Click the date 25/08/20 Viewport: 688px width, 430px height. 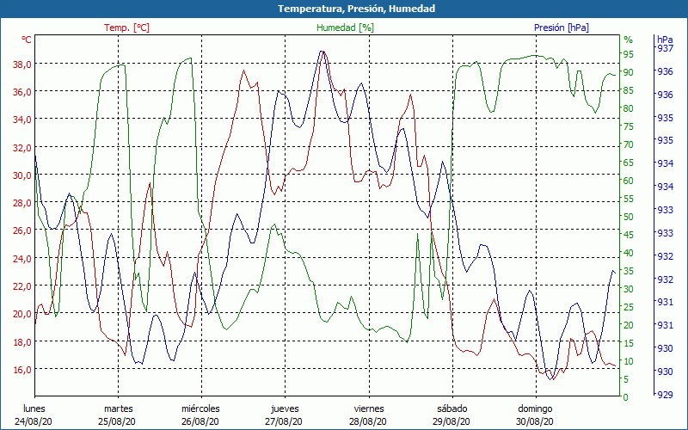117,421
